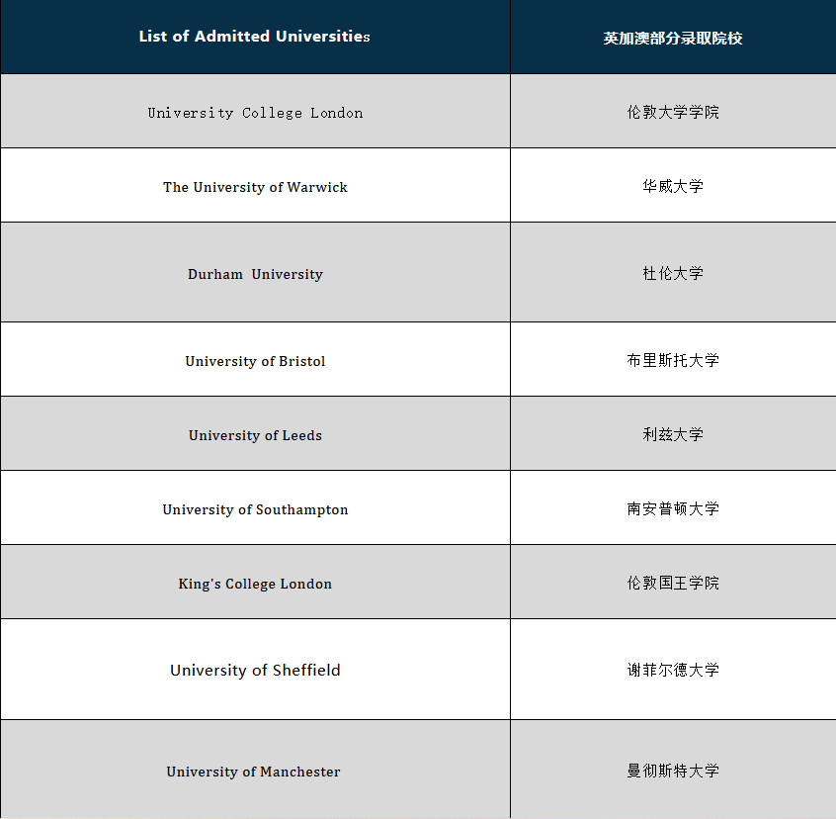Select the 华威大学 cell
836x819 pixels.
tap(673, 186)
